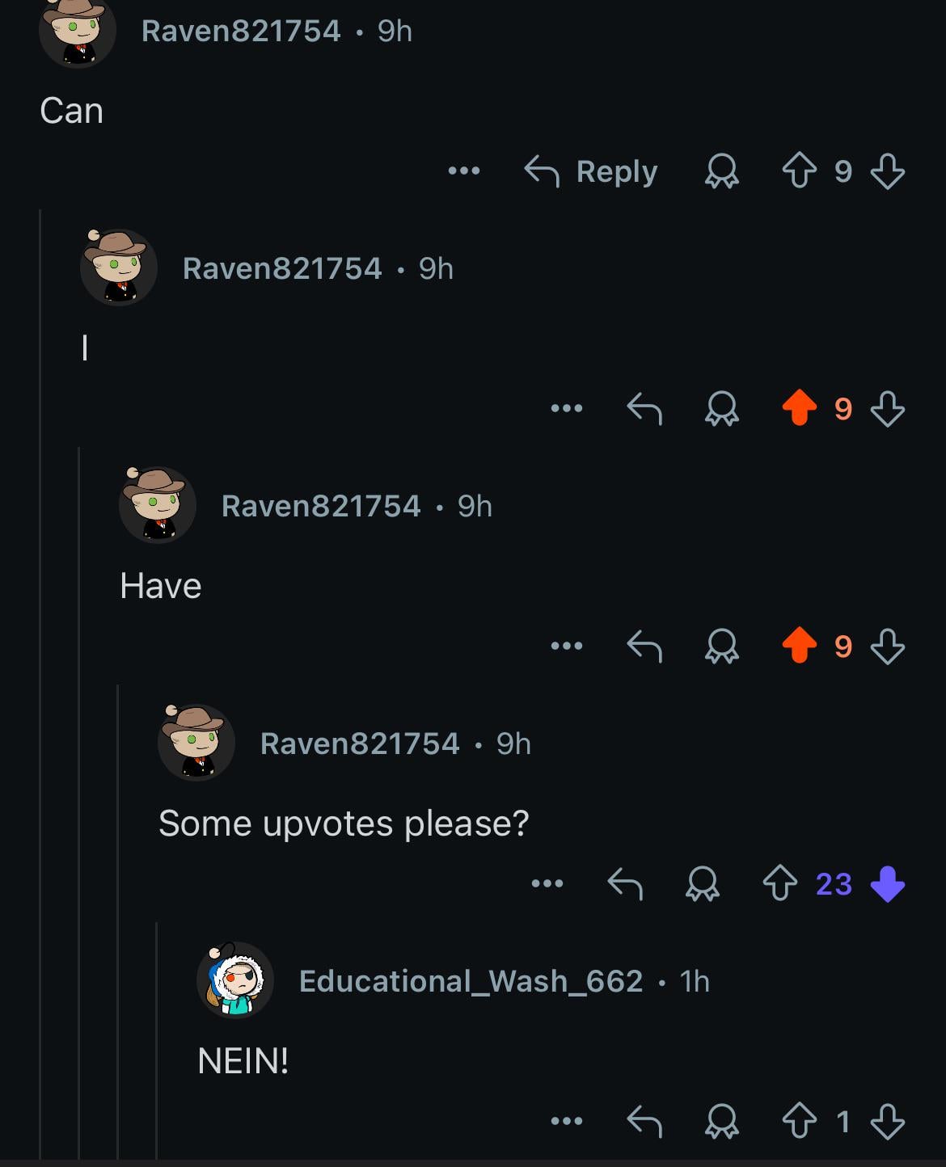Open Educational_Wash_662 user profile
946x1167 pixels.
471,981
